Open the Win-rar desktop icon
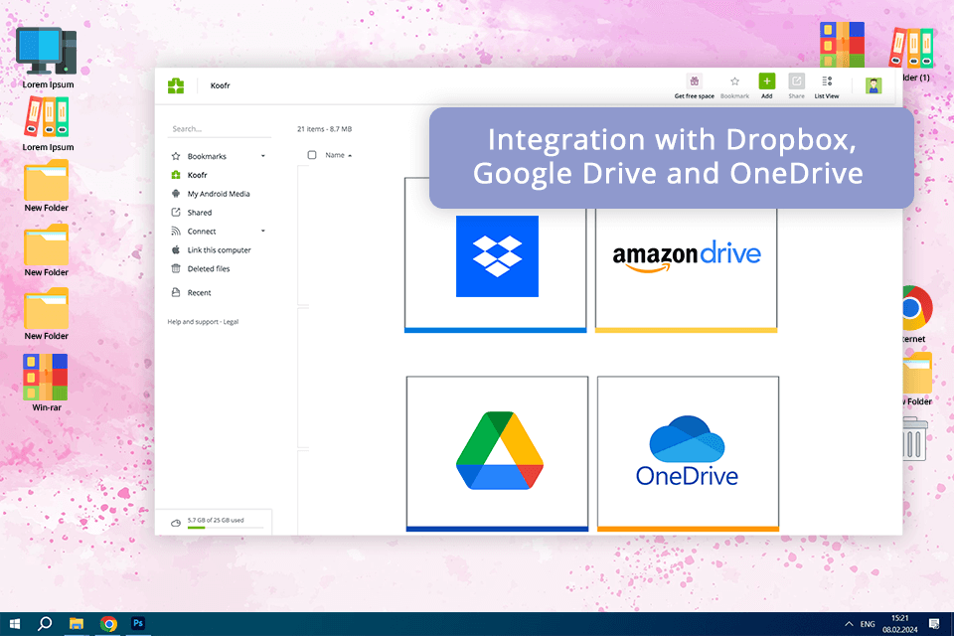This screenshot has width=954, height=636. tap(47, 383)
